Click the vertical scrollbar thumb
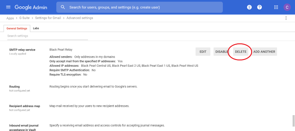Screen dimensions: 295x131 (x=293, y=121)
